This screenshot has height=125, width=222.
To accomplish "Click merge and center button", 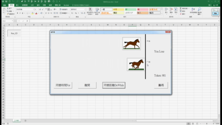I will pyautogui.click(x=64, y=13).
